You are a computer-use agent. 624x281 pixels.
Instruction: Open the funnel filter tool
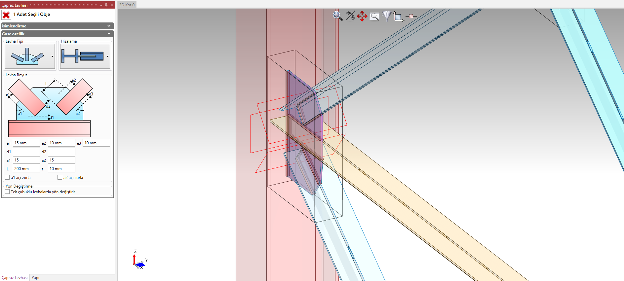pos(387,16)
